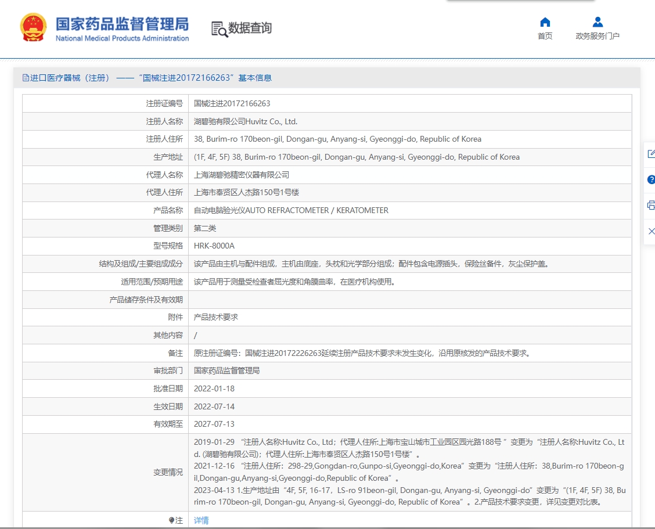Select model HRK-8000A value
Viewport: 655px width, 529px height.
point(214,246)
